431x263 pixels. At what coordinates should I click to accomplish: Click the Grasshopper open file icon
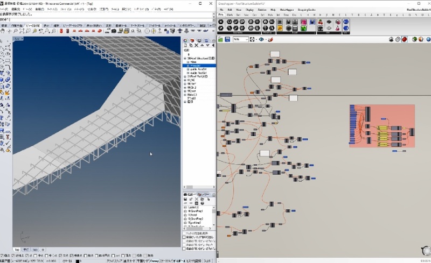tap(221, 39)
